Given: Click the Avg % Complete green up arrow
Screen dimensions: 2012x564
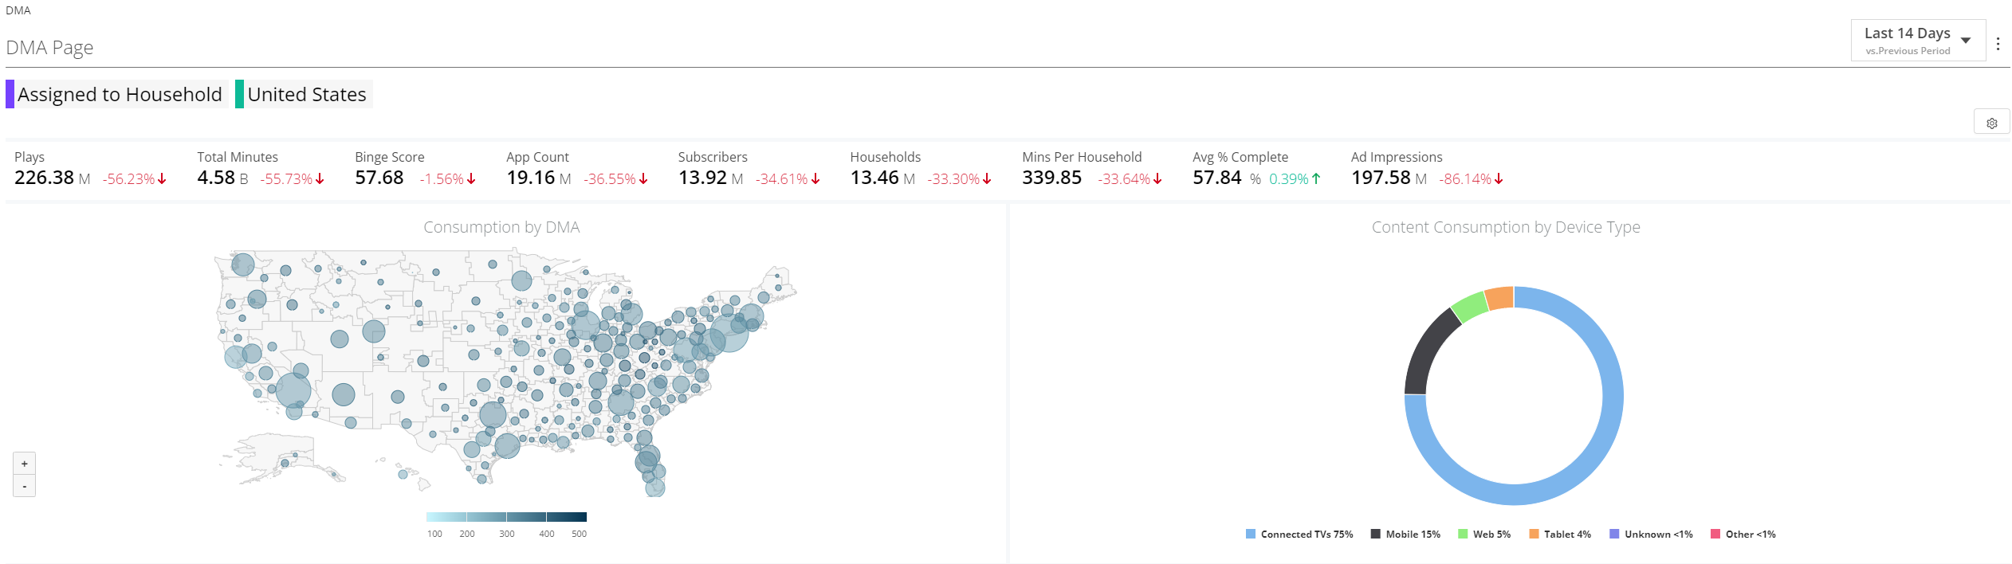Looking at the screenshot, I should (1316, 179).
